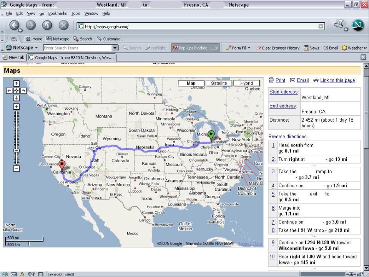Open the URL bar history dropdown

(x=321, y=27)
